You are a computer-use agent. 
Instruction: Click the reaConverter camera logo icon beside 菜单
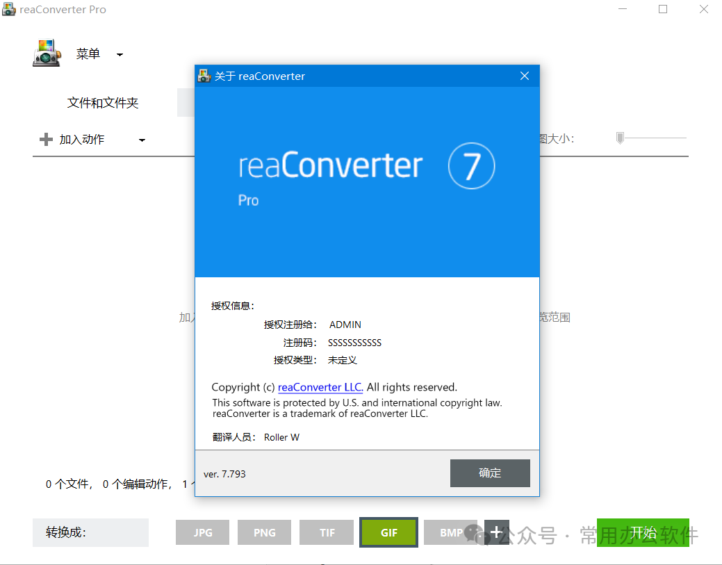[x=47, y=54]
